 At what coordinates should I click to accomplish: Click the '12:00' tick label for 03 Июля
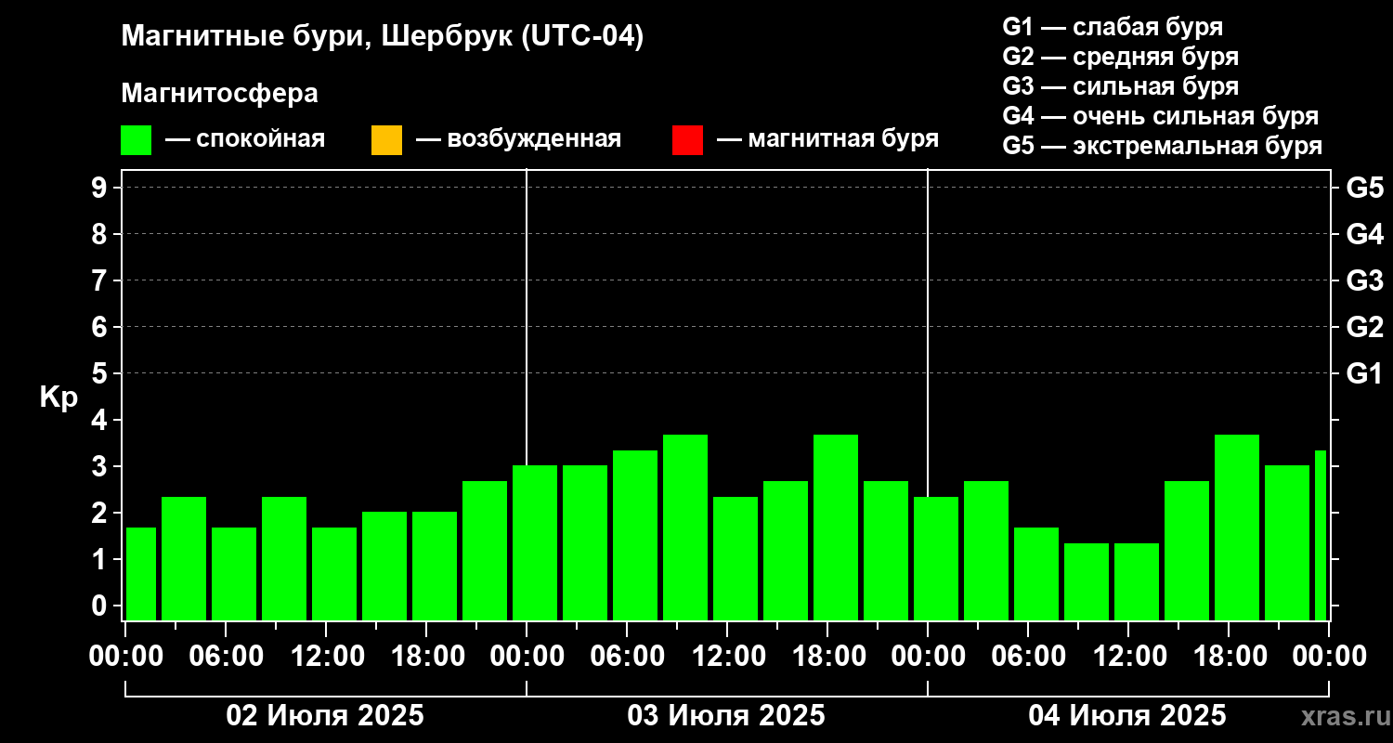pos(727,656)
